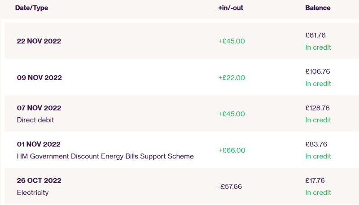Click the £61.76 balance value
This screenshot has height=205, width=359.
pyautogui.click(x=315, y=35)
